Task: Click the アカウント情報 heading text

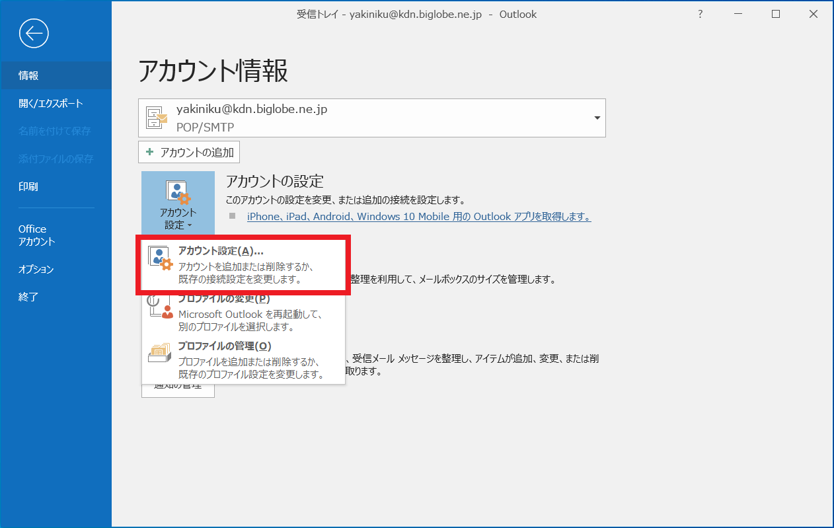Action: coord(213,70)
